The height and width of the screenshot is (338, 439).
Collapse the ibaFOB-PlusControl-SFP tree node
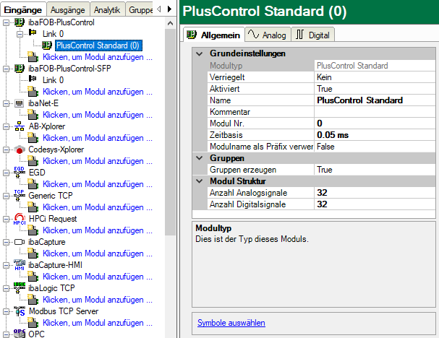7,69
